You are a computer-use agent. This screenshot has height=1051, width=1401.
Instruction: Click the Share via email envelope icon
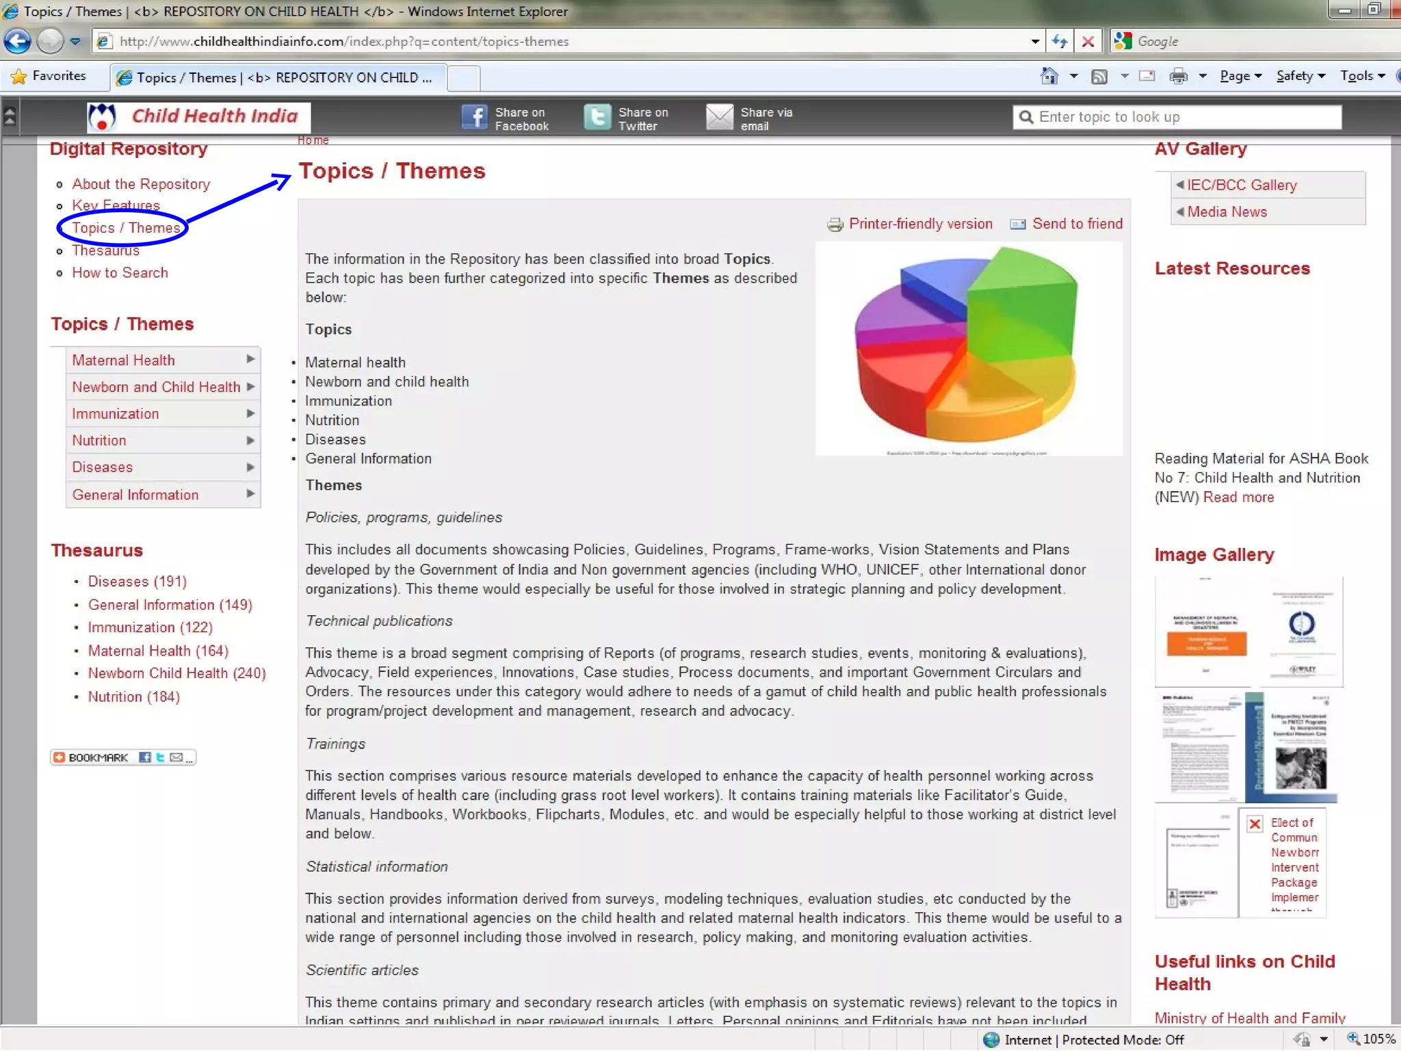720,118
